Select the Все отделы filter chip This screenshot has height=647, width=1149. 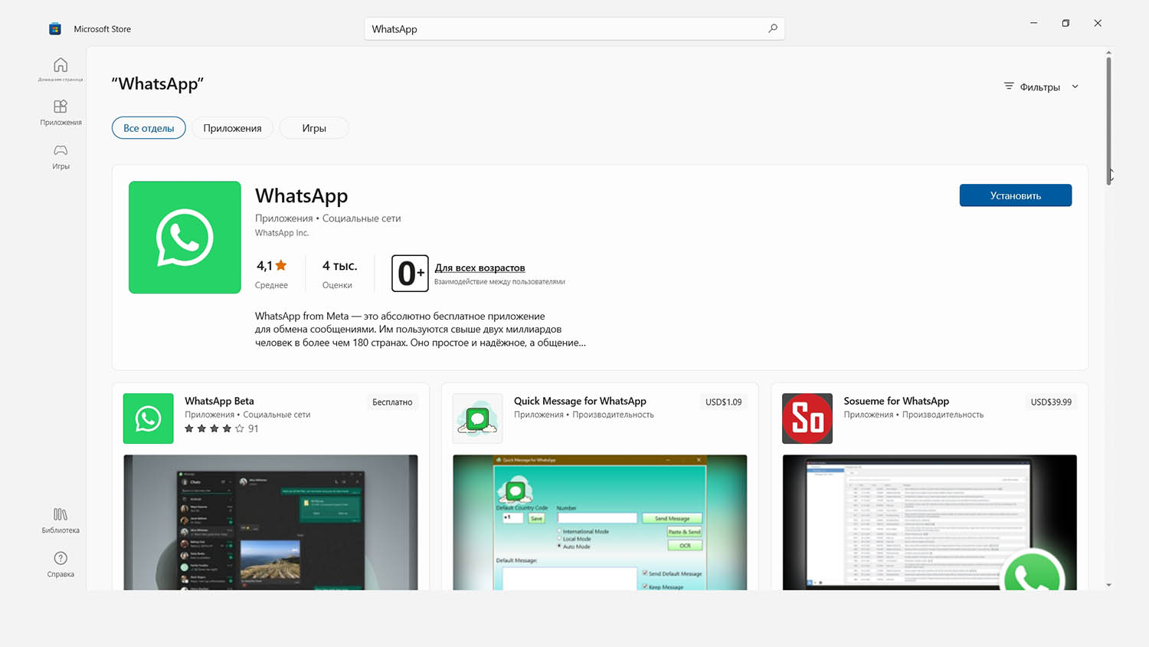[x=149, y=127]
